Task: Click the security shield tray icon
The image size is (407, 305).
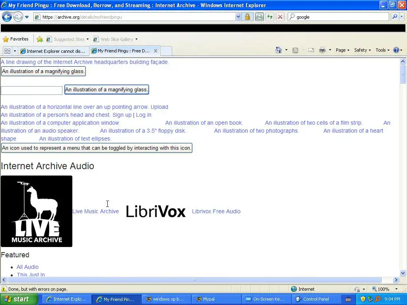Action: (363, 299)
